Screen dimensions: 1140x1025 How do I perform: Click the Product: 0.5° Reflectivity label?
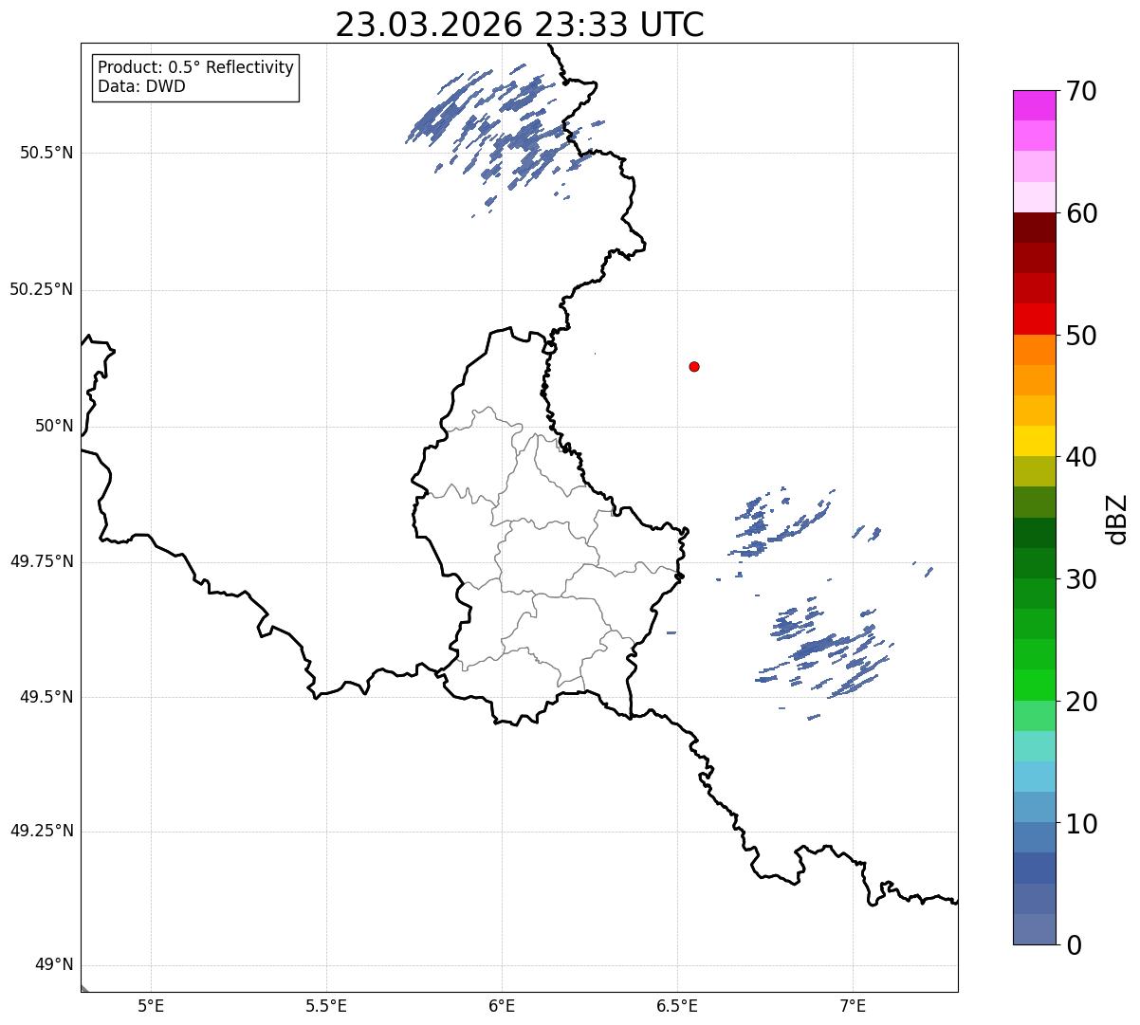click(x=196, y=68)
